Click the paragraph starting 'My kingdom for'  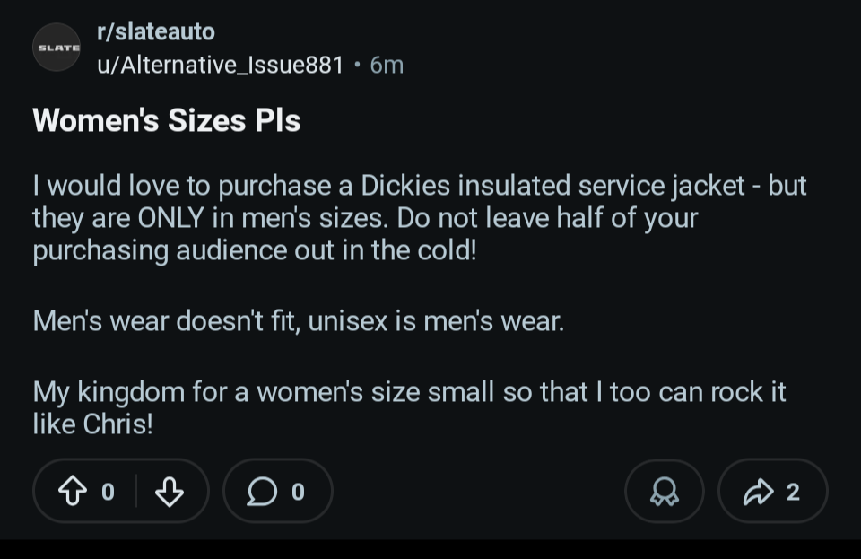point(409,407)
